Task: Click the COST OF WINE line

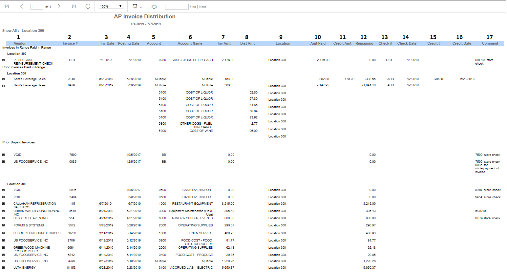Action: (x=201, y=131)
